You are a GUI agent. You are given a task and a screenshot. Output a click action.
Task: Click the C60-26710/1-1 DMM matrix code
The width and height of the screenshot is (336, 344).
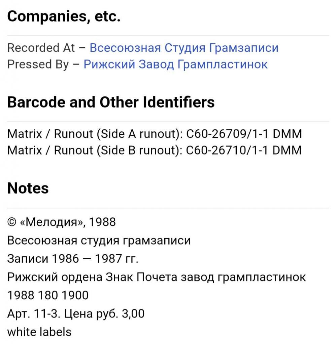pos(244,150)
